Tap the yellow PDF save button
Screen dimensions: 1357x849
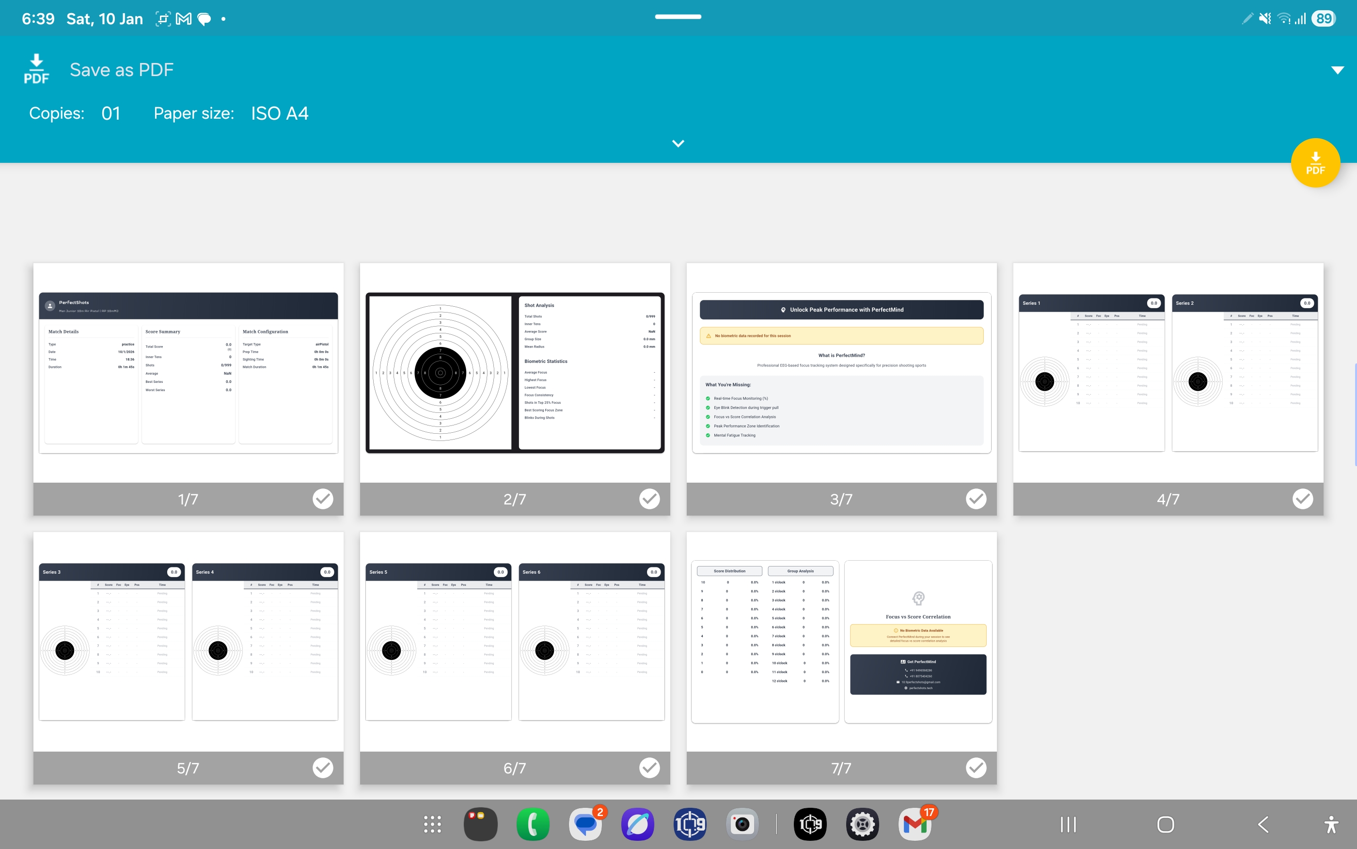click(x=1315, y=163)
